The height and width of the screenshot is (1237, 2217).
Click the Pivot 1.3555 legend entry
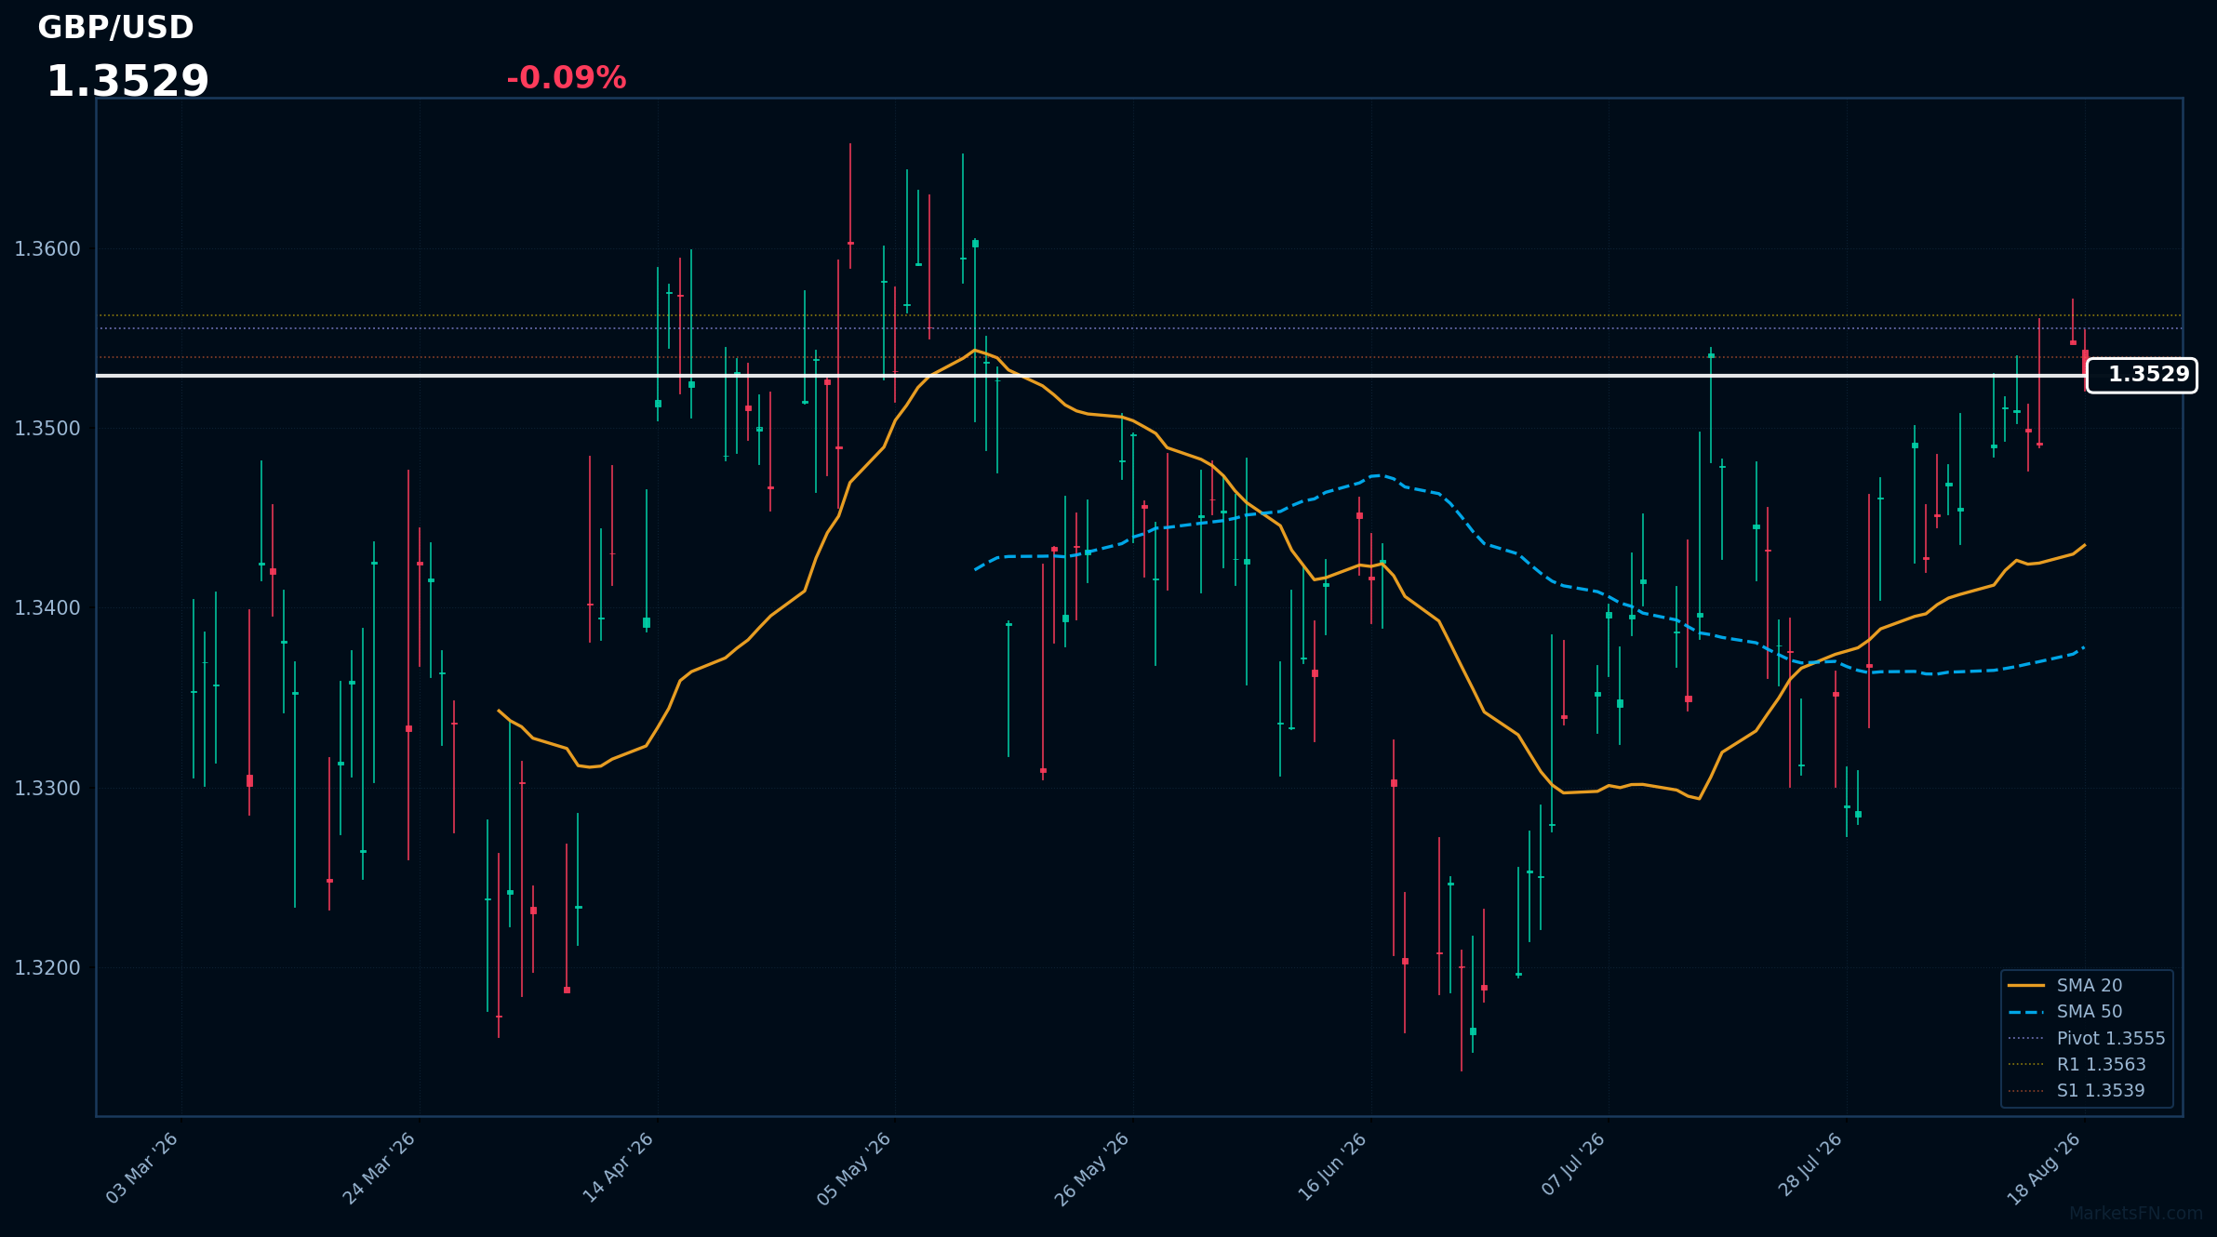(x=2086, y=1038)
